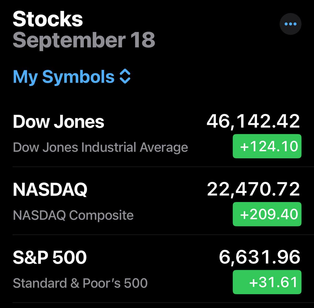Open the NASDAQ ticker name
The image size is (314, 308).
[x=50, y=189]
